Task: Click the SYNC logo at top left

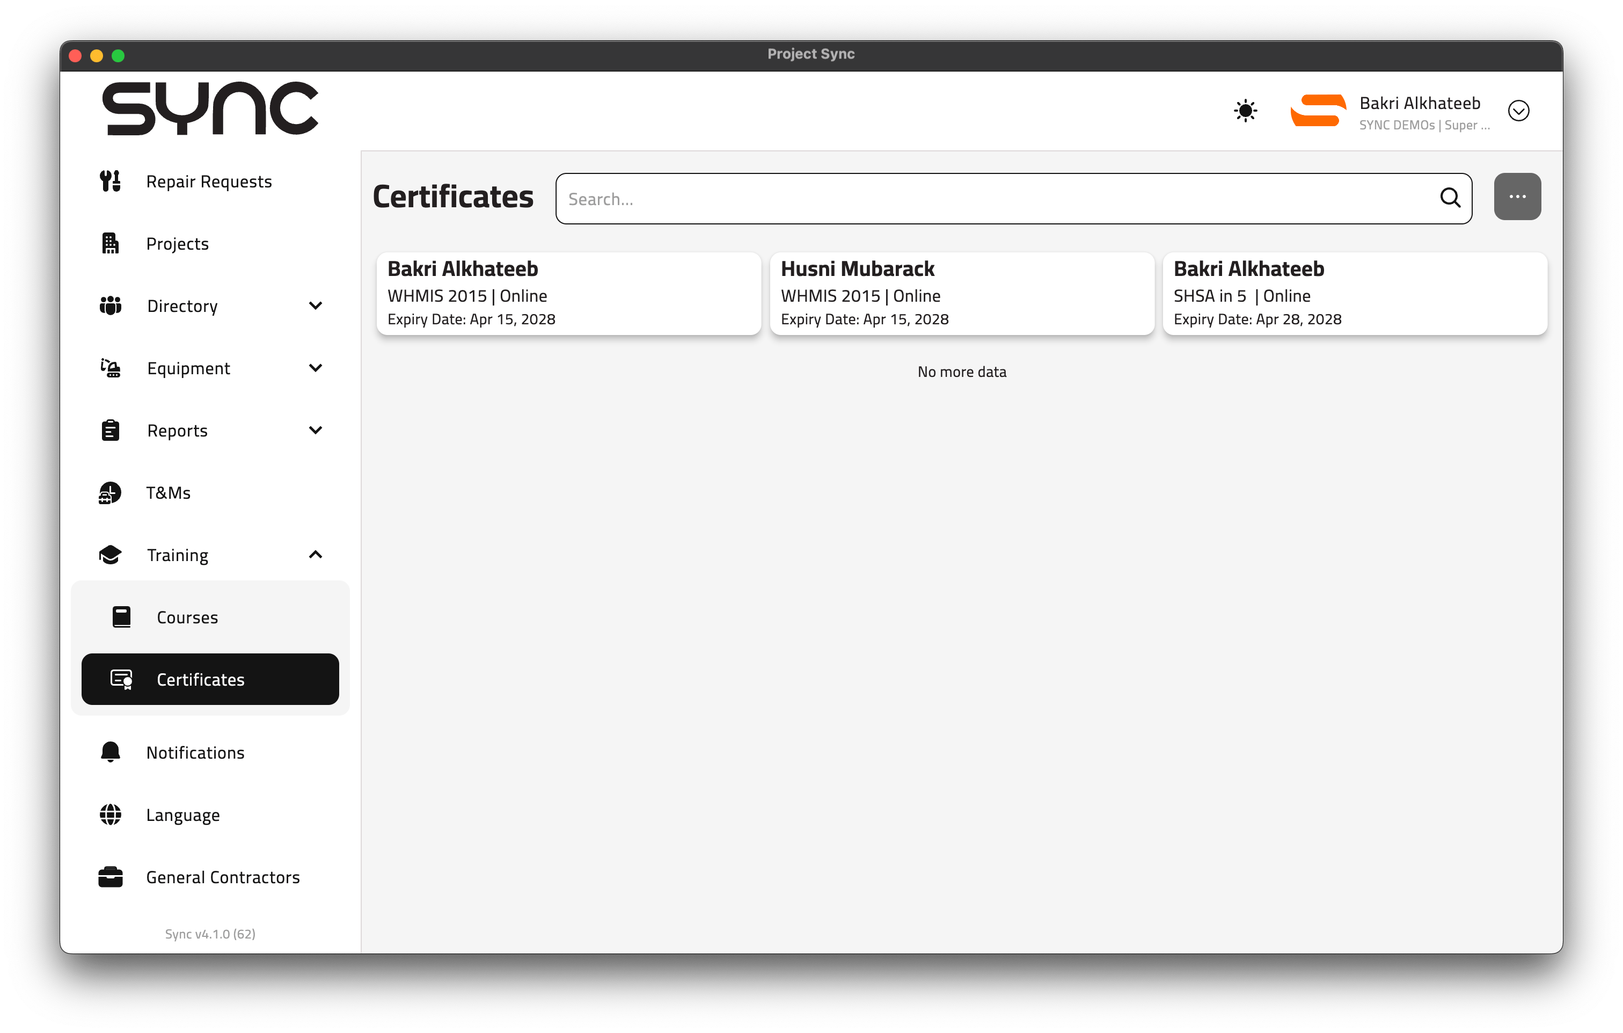Action: pyautogui.click(x=210, y=108)
